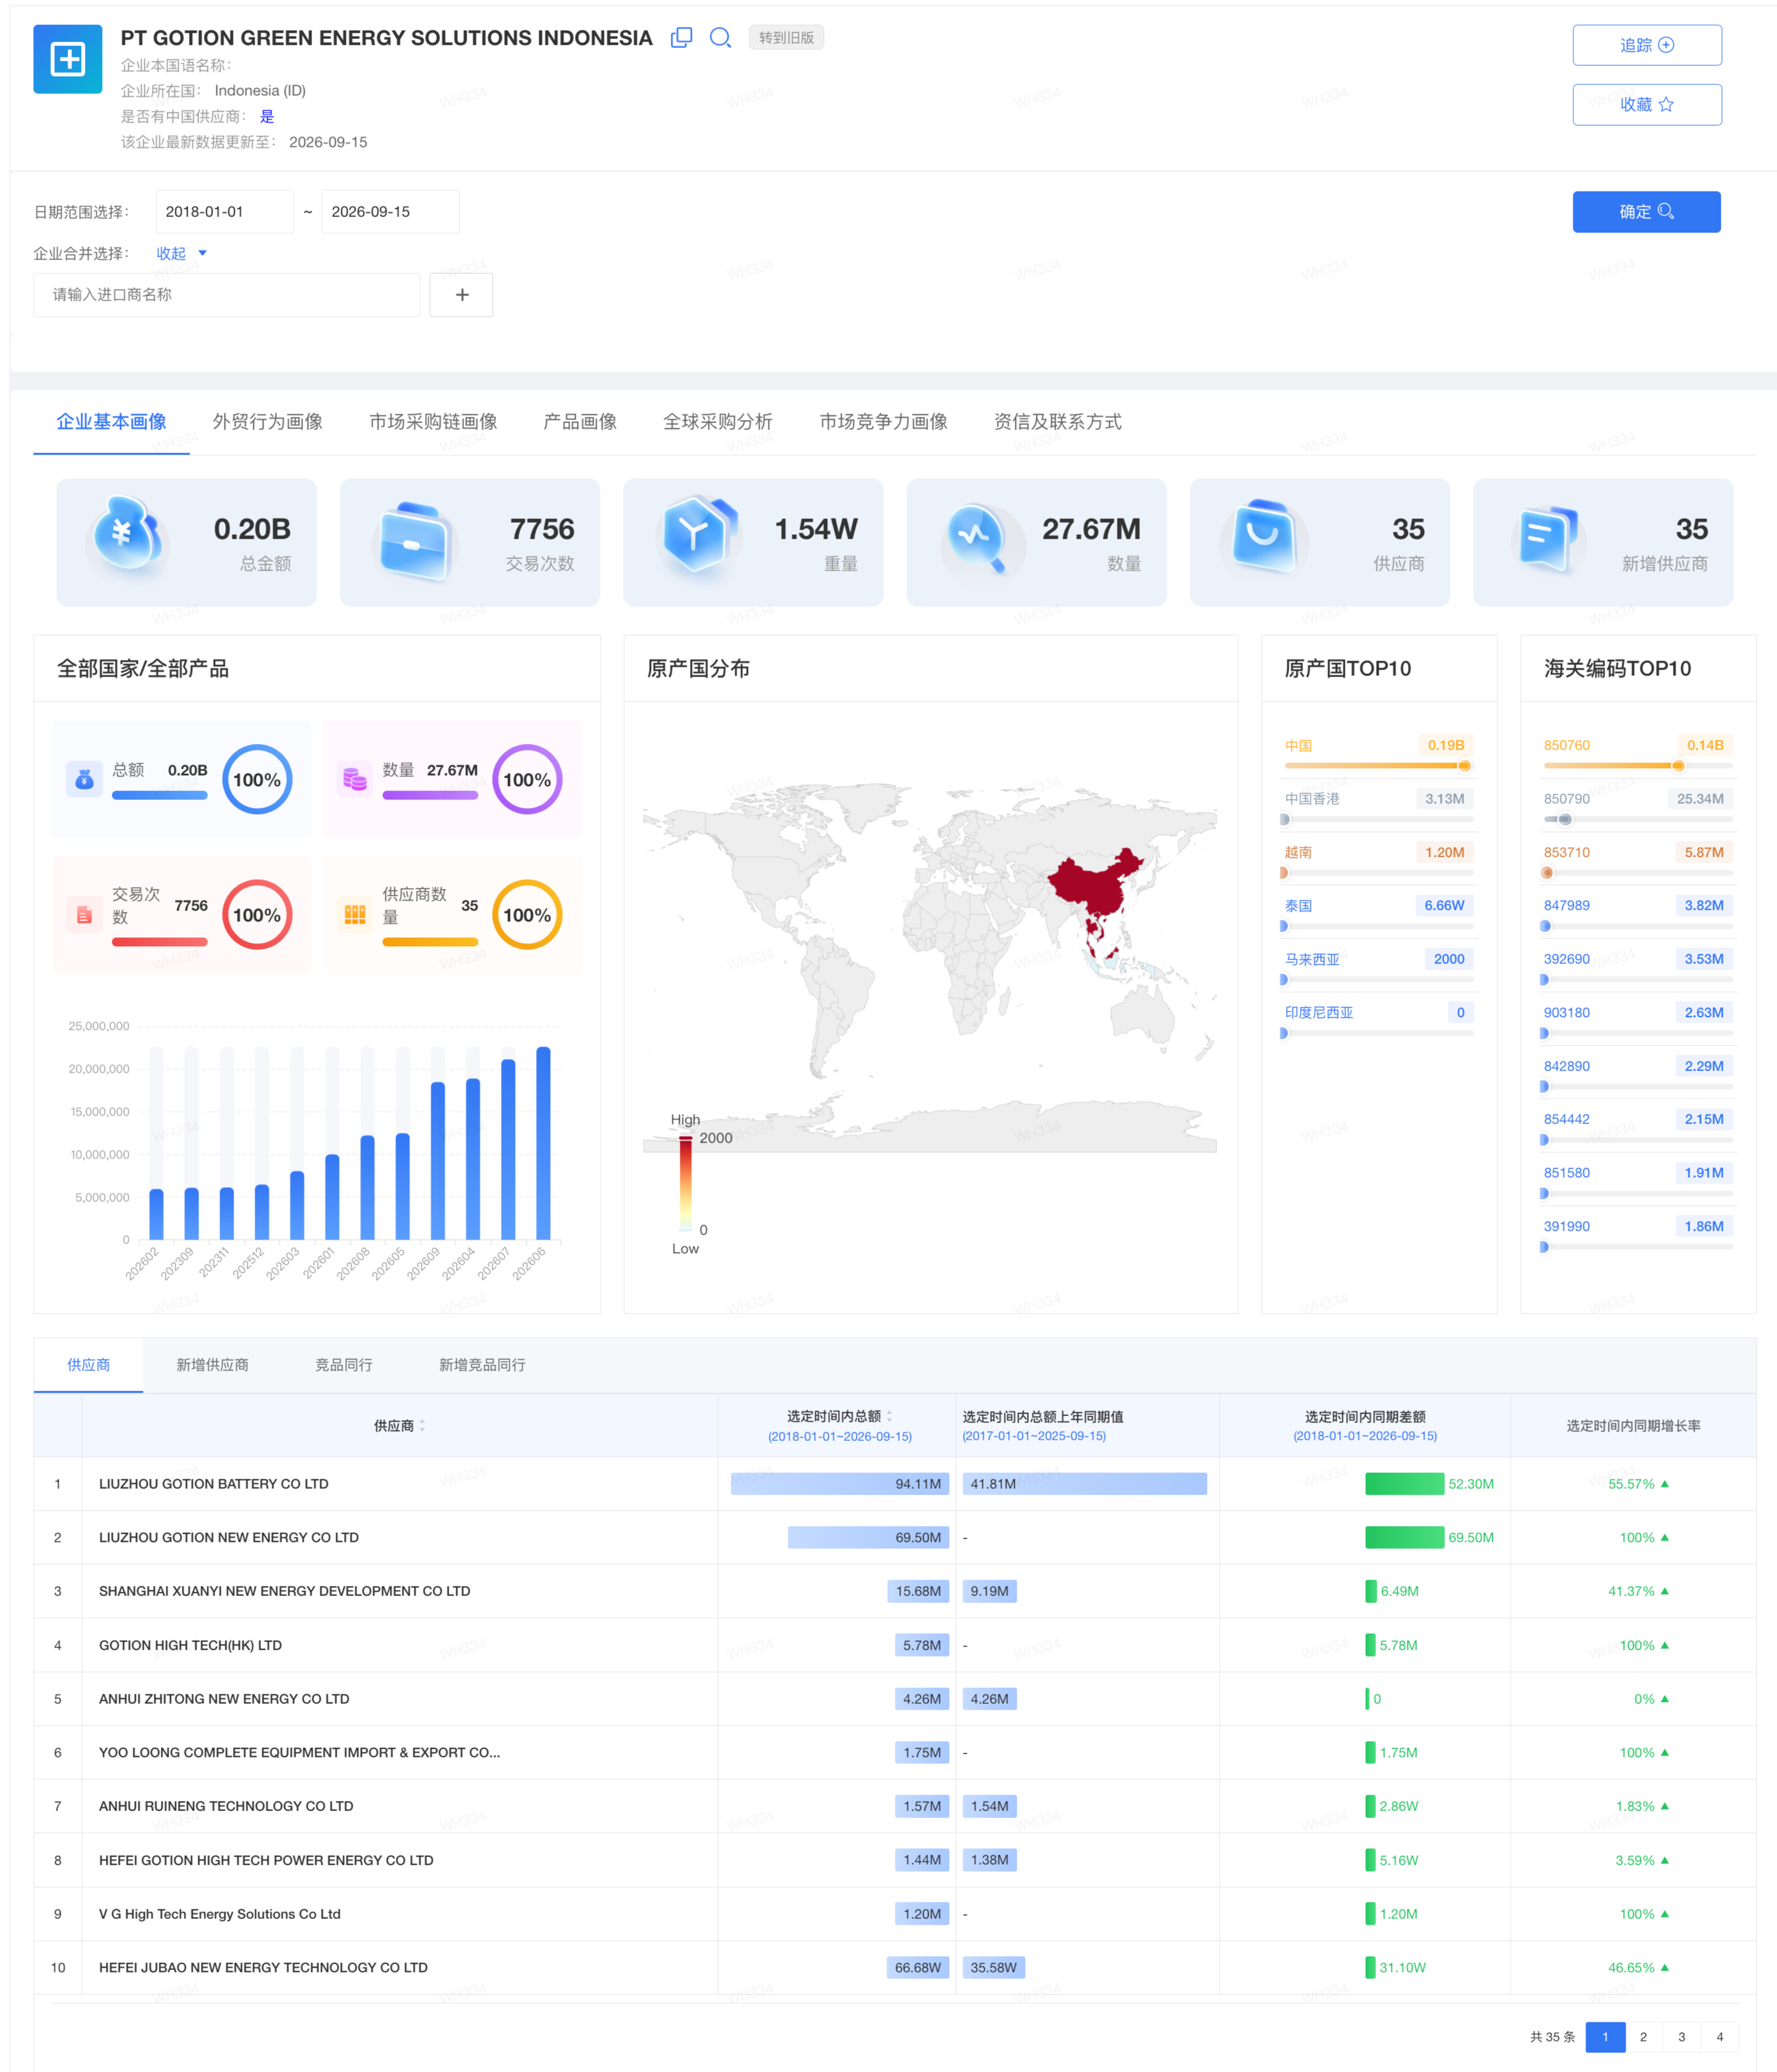1777x2072 pixels.
Task: Click the transactions briefcase icon
Action: pyautogui.click(x=414, y=540)
